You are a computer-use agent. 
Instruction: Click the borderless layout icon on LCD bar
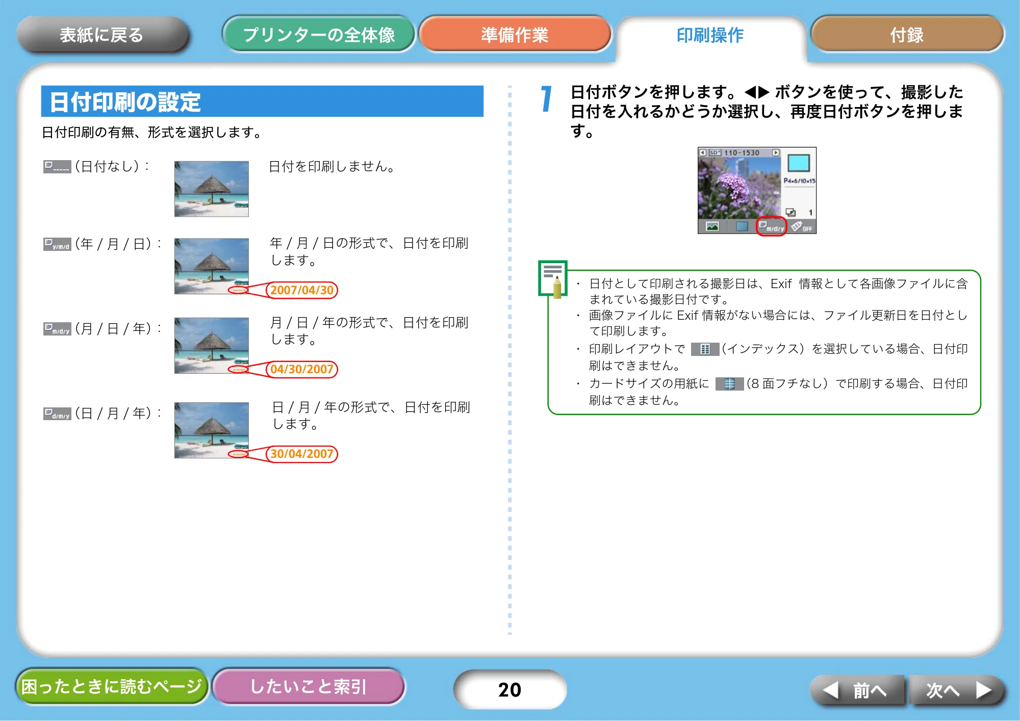[x=742, y=226]
